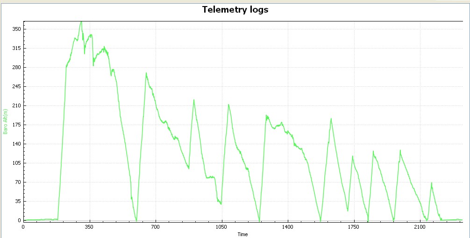Select the "Baro Alt(m)" vertical axis label
The height and width of the screenshot is (238, 470).
(x=6, y=121)
